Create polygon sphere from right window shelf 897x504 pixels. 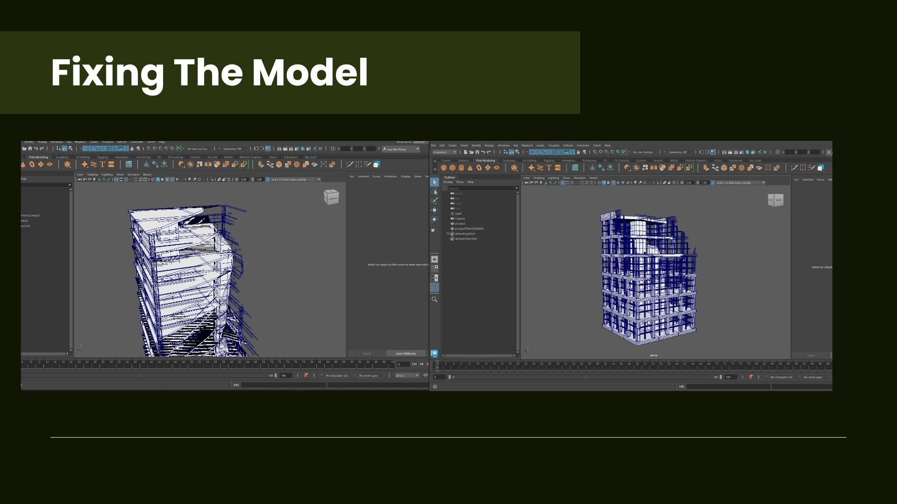click(444, 168)
